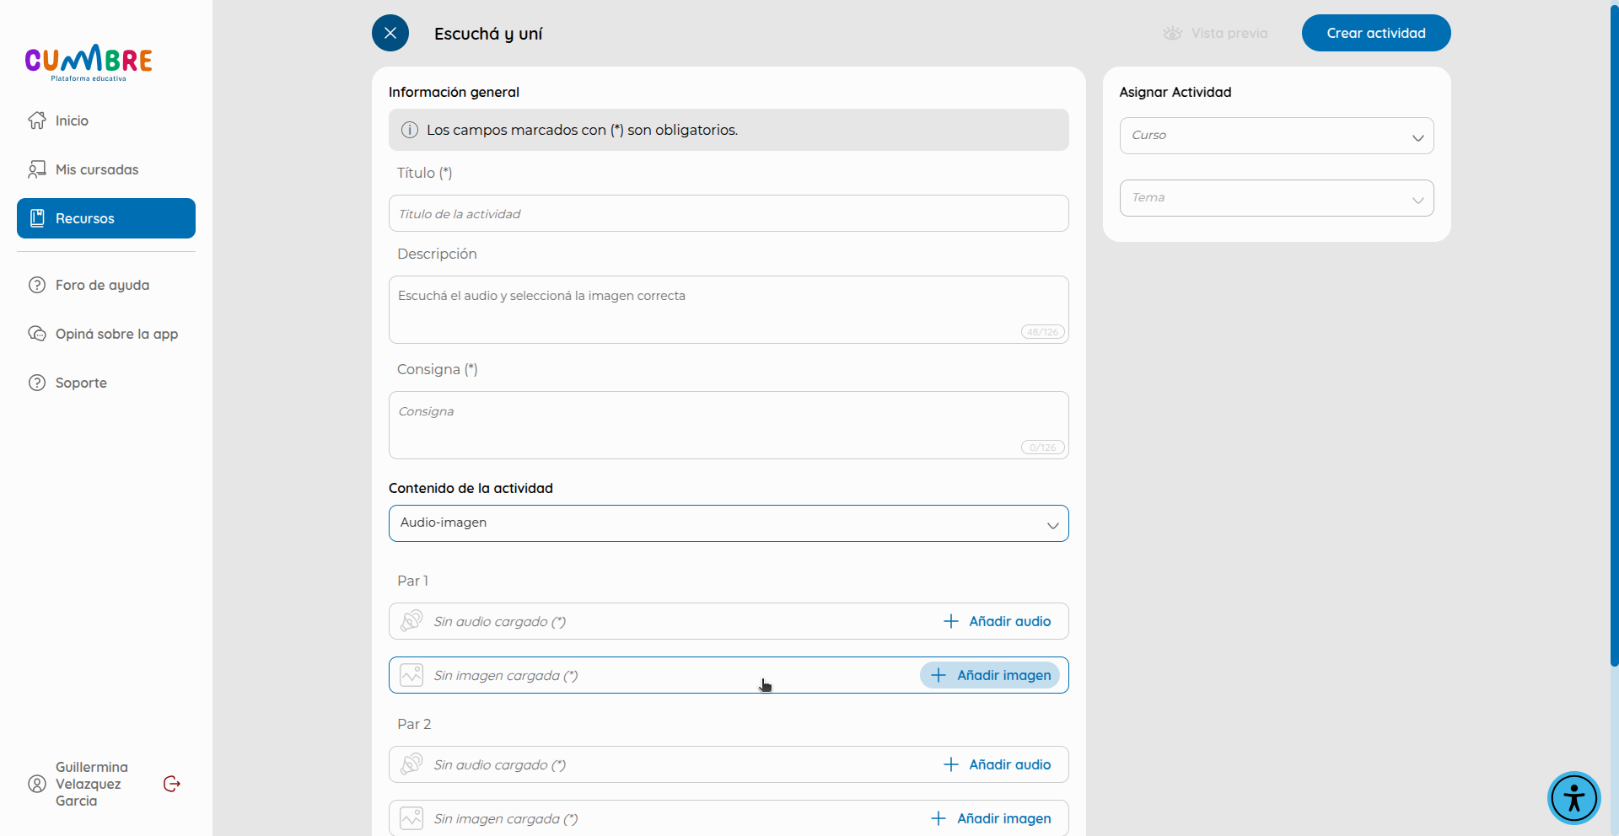Open the accessibility widget
1619x836 pixels.
tap(1573, 797)
